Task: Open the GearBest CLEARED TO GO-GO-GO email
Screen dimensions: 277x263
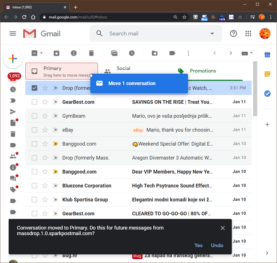Action: tap(138, 213)
